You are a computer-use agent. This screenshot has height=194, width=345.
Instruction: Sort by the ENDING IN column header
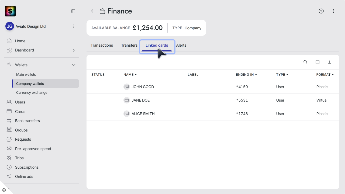(246, 75)
